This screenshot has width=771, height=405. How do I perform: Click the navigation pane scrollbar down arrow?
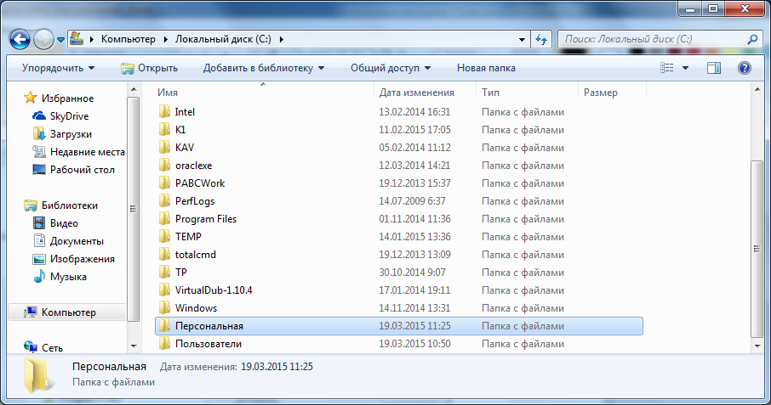pyautogui.click(x=134, y=346)
